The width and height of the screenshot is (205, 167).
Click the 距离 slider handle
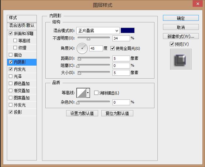(x=79, y=59)
